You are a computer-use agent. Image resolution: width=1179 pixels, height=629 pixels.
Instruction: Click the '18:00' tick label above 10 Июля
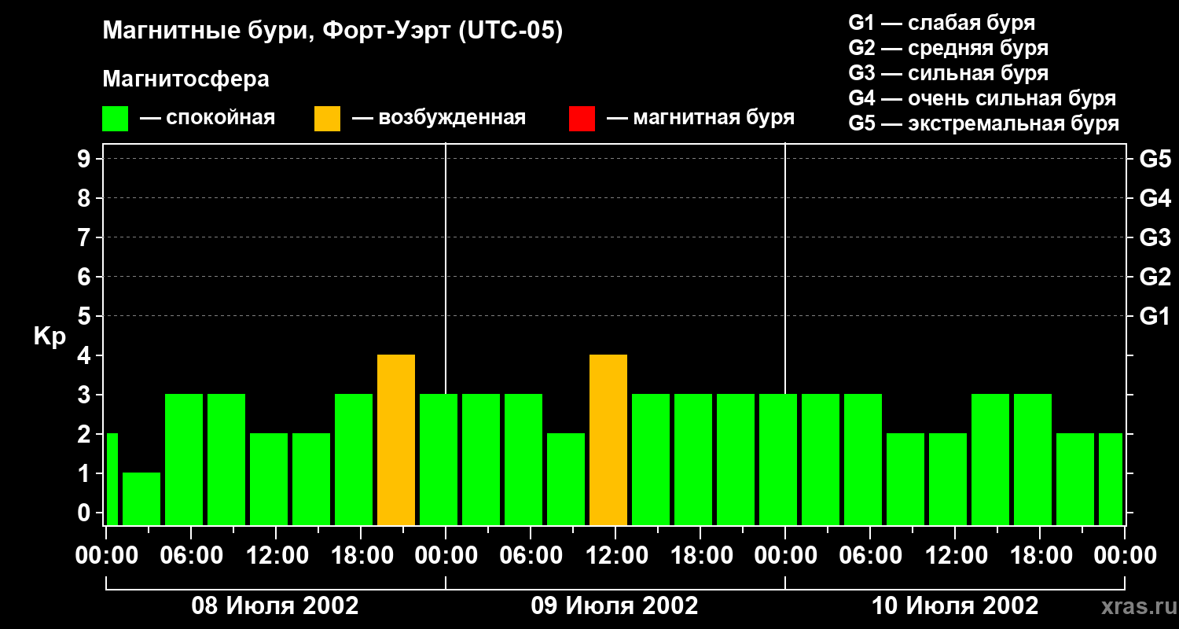pyautogui.click(x=1040, y=555)
